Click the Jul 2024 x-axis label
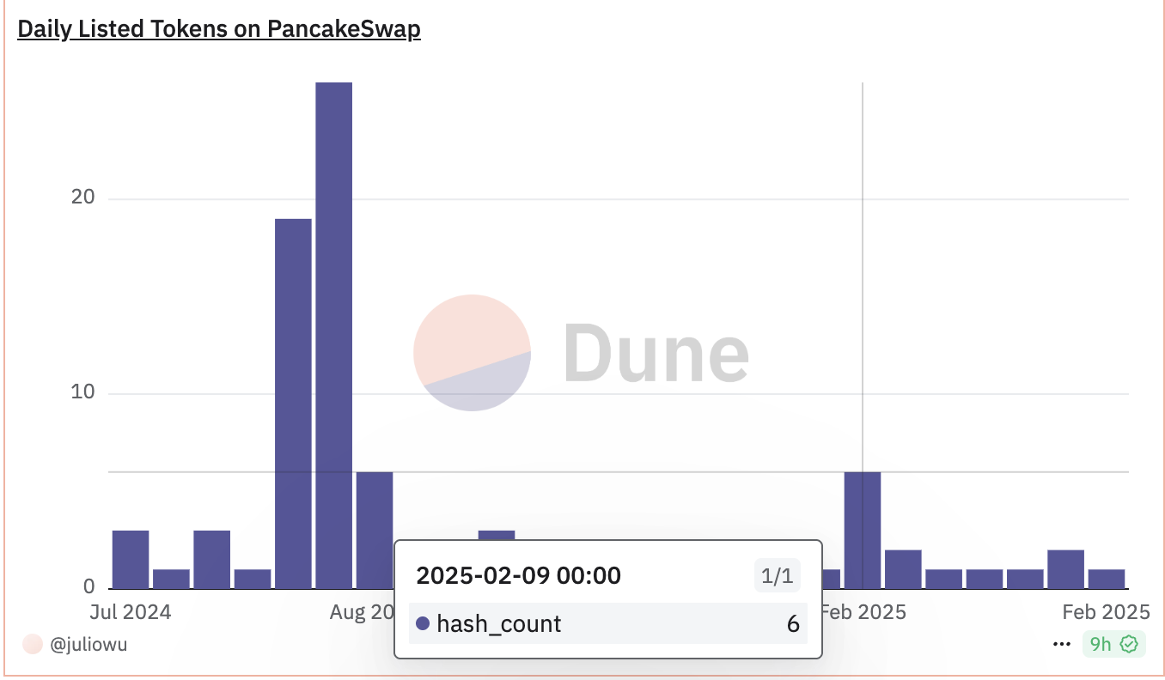Viewport: 1165px width, 680px height. point(131,612)
